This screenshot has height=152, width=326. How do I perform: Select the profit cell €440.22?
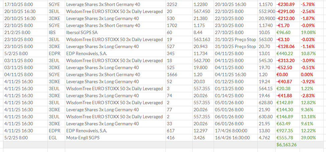pos(288,53)
